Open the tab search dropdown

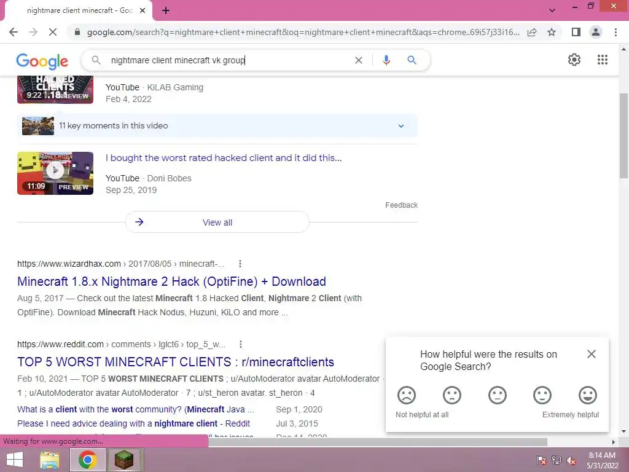(552, 10)
